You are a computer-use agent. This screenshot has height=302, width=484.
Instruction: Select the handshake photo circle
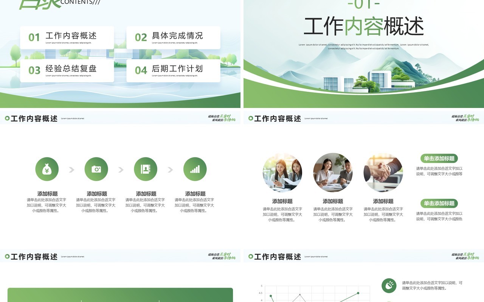pyautogui.click(x=383, y=173)
